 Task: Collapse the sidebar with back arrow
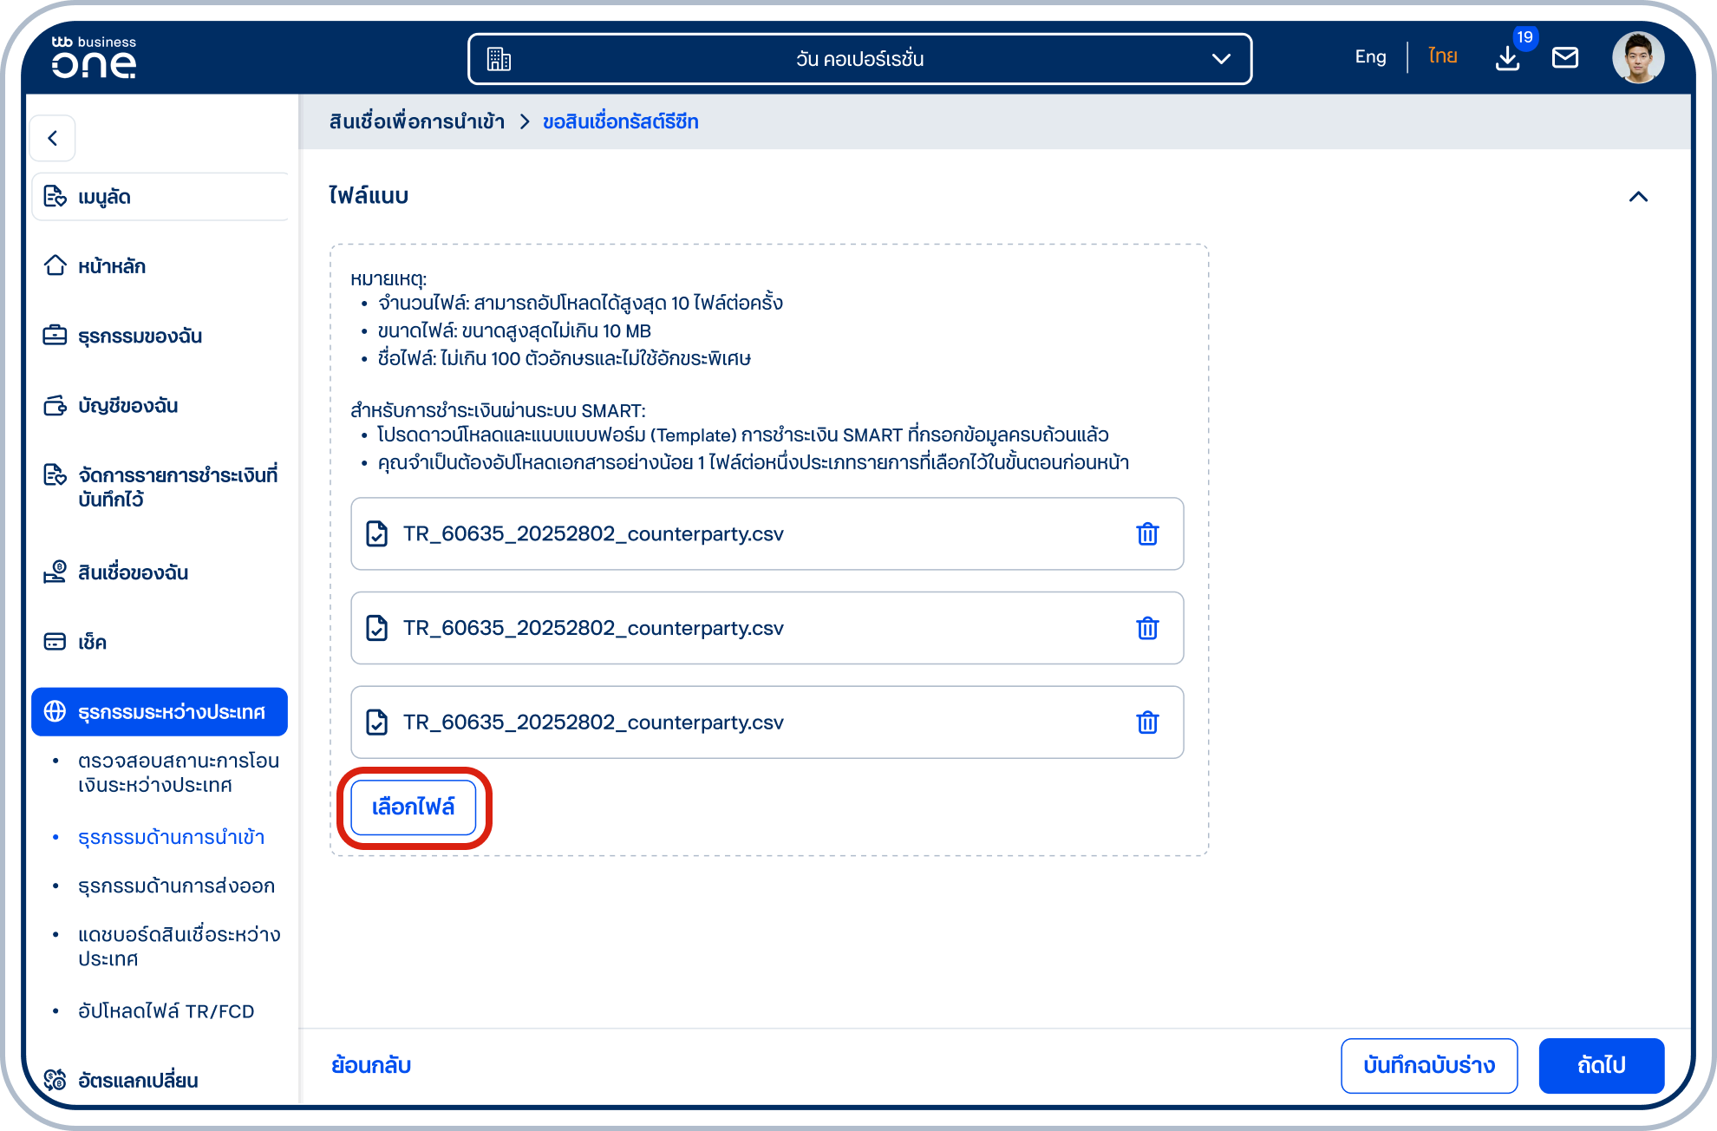coord(53,138)
